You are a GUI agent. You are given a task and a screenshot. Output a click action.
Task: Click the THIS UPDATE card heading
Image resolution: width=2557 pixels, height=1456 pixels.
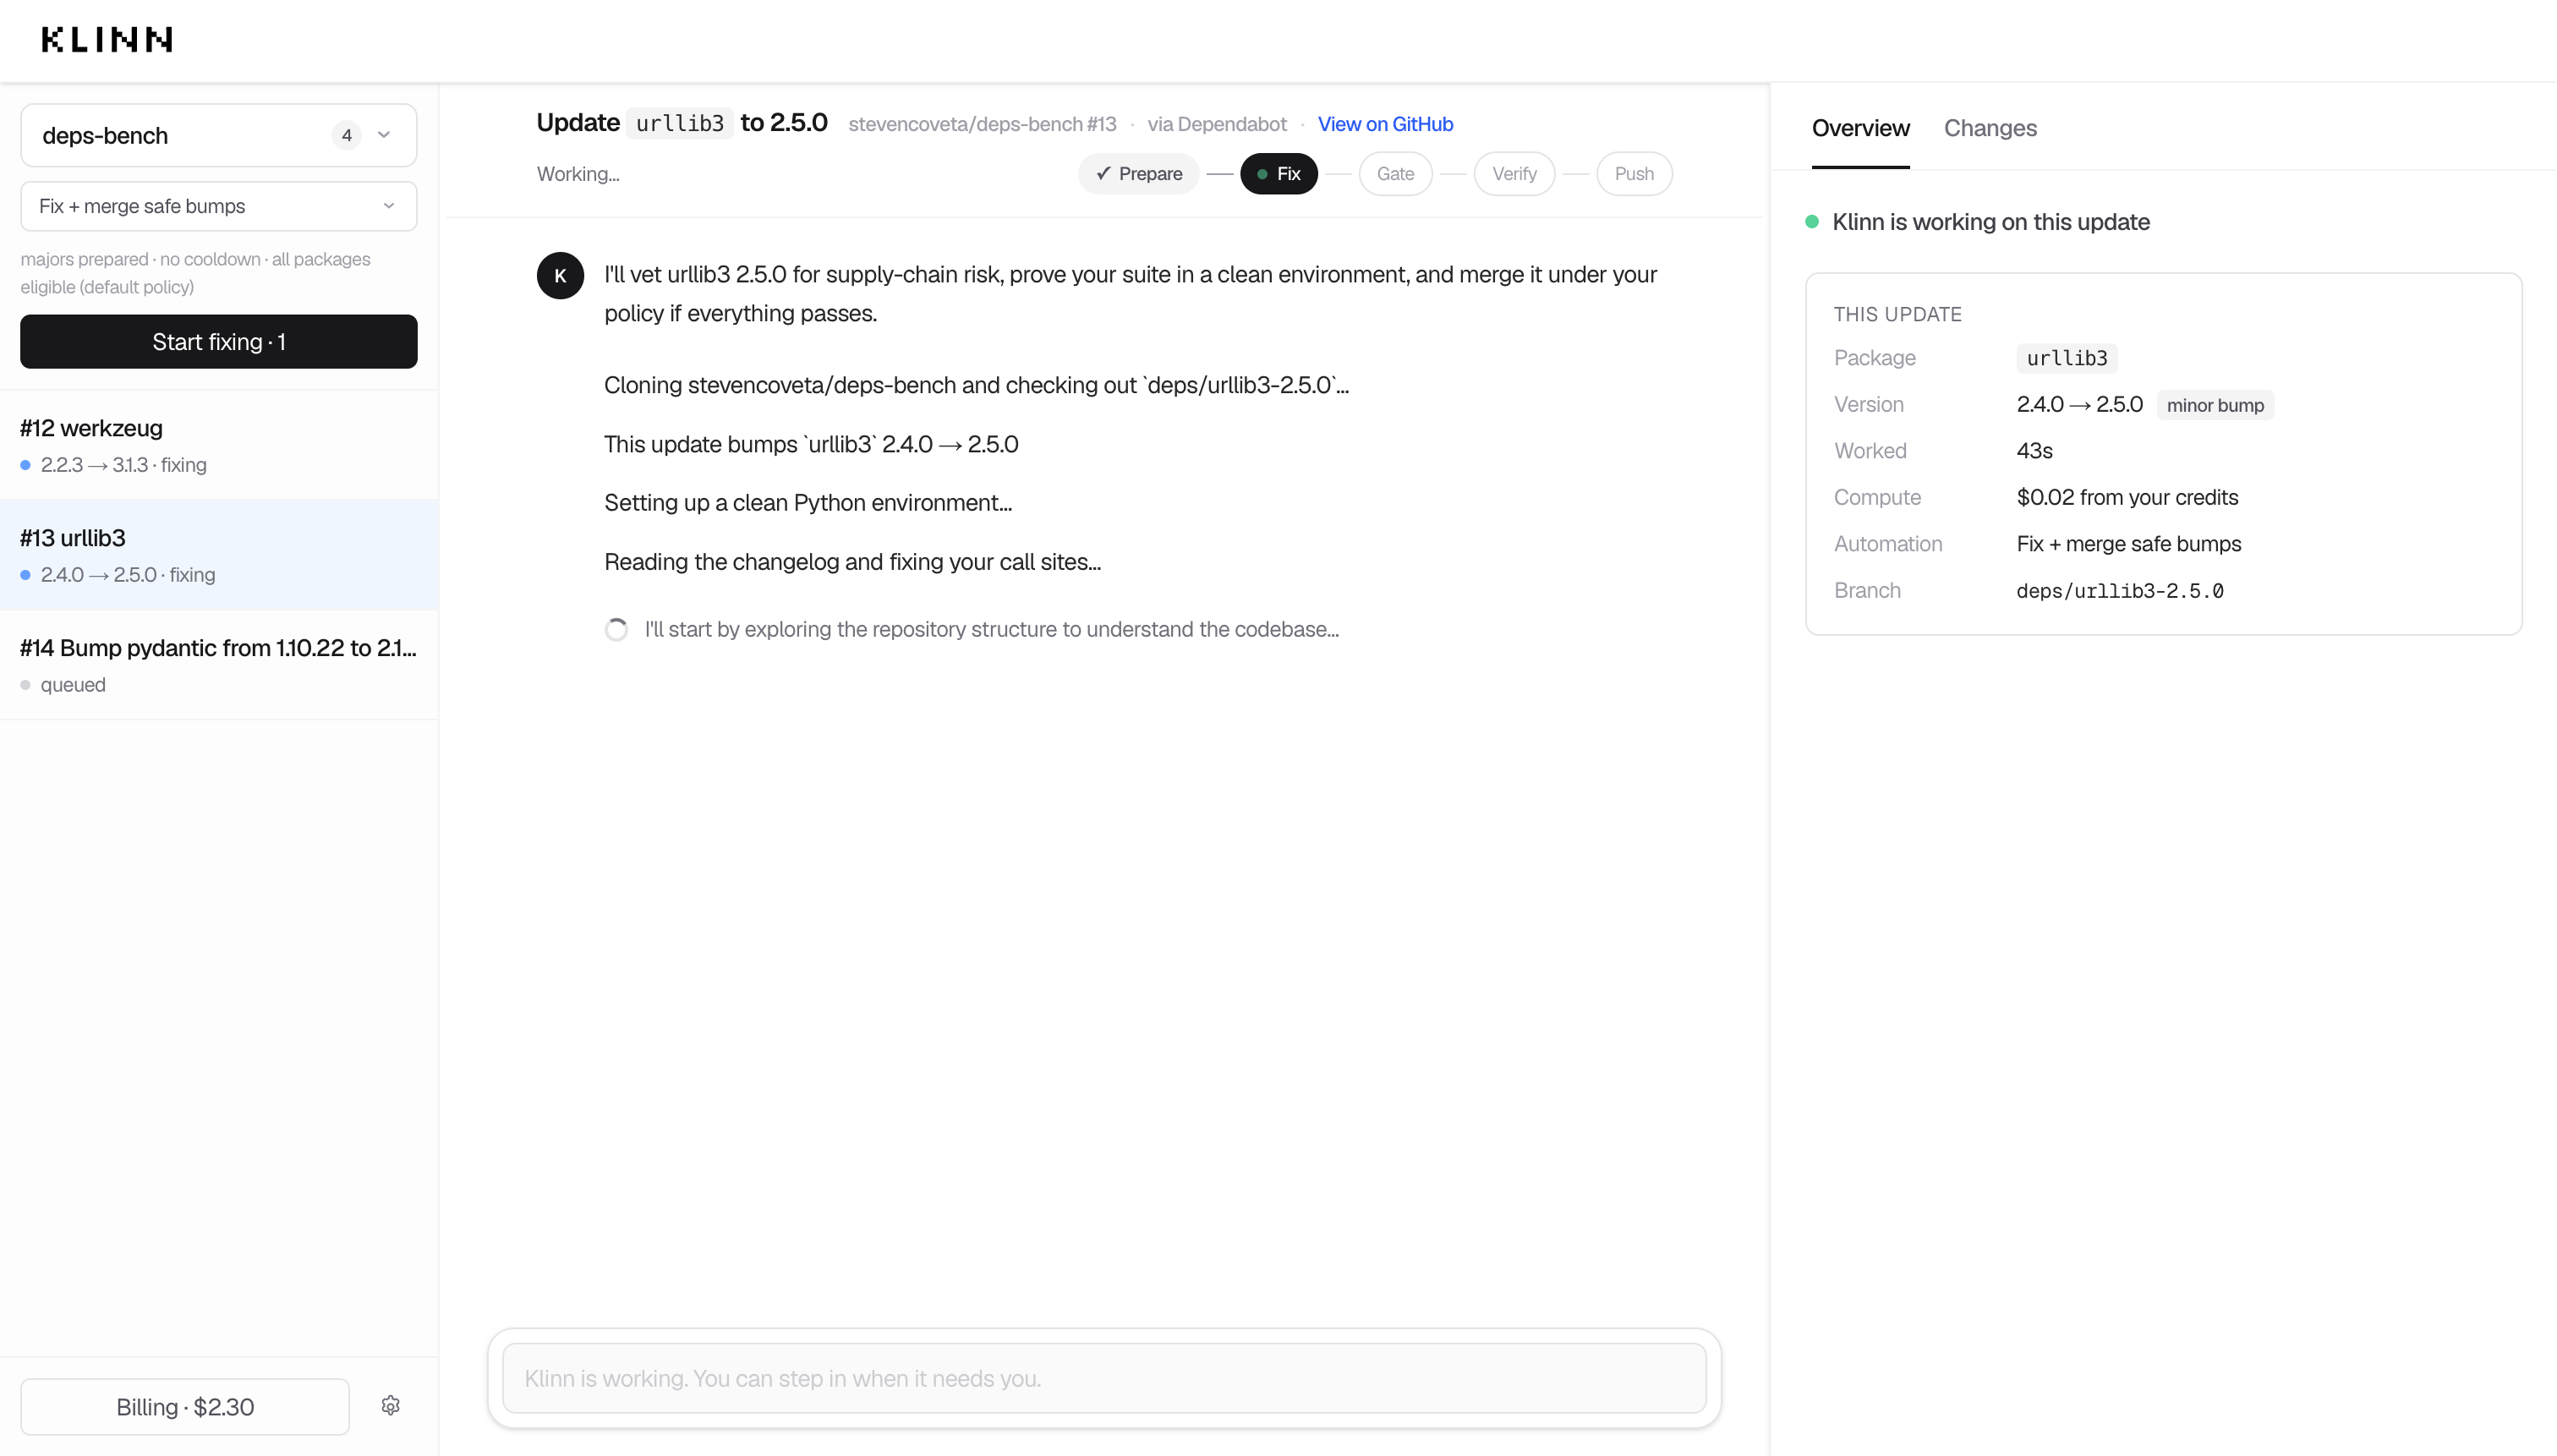(1897, 314)
